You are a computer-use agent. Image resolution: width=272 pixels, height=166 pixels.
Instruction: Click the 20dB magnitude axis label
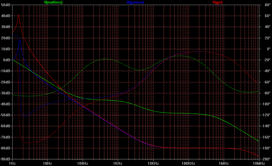6,38
